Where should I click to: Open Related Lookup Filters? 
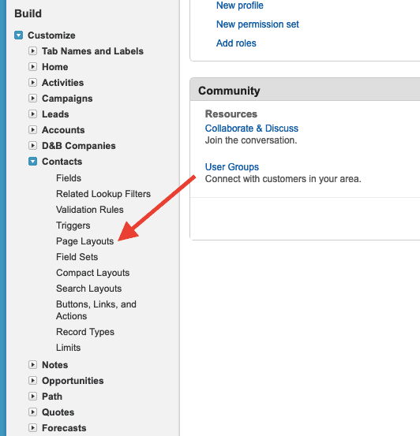pyautogui.click(x=103, y=194)
